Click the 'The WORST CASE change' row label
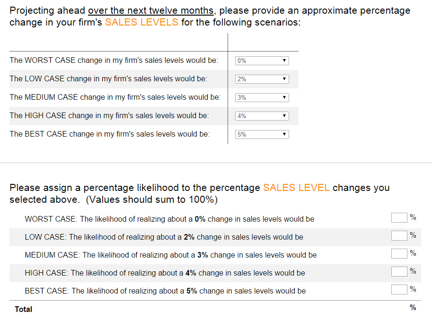Image resolution: width=432 pixels, height=320 pixels. [114, 60]
